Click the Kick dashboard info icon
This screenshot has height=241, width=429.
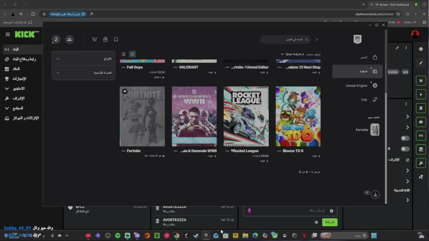[421, 49]
